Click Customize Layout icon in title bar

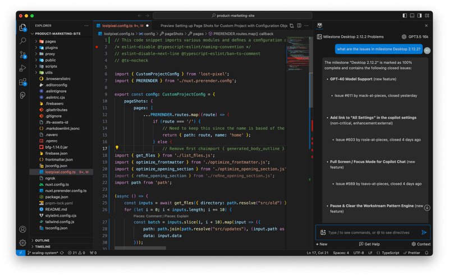click(427, 16)
